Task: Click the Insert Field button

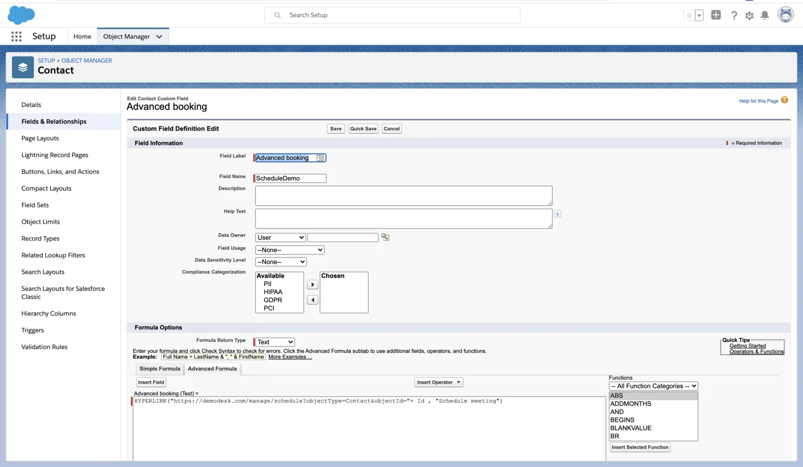Action: click(151, 382)
